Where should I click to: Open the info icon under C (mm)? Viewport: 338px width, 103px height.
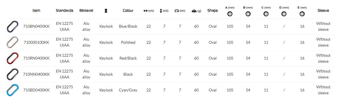[266, 14]
